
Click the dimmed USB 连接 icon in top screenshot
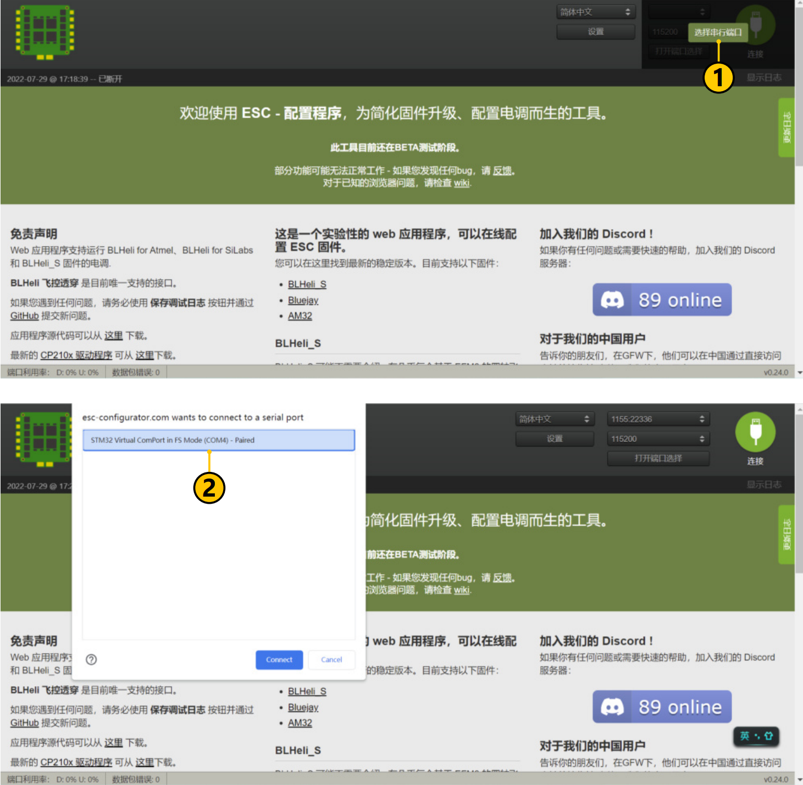pyautogui.click(x=756, y=25)
